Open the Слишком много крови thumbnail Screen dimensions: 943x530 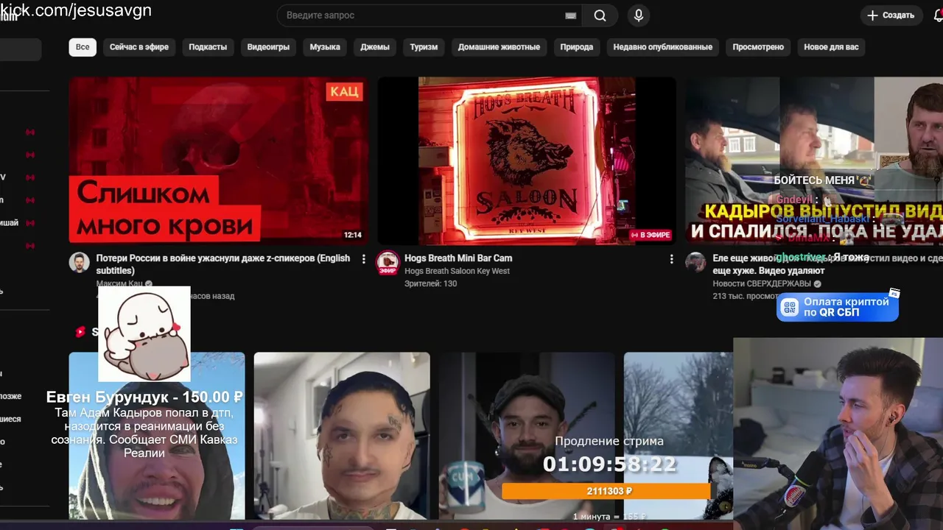click(219, 160)
